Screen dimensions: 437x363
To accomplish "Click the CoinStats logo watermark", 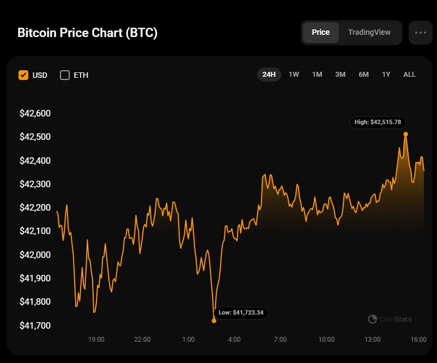I will (390, 319).
